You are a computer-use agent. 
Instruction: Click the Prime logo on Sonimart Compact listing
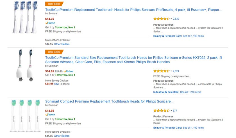[x=50, y=115]
